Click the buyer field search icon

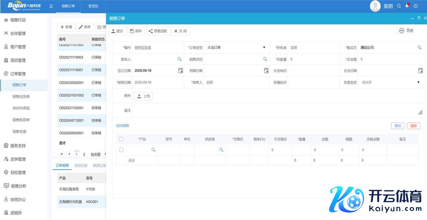tap(419, 48)
